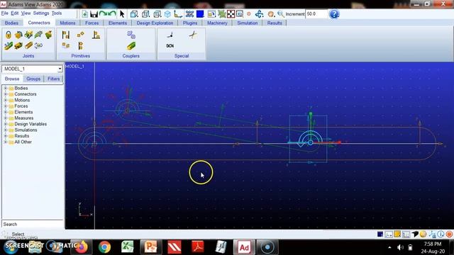454x255 pixels.
Task: Expand the Design Variables tree folder
Action: pyautogui.click(x=5, y=124)
